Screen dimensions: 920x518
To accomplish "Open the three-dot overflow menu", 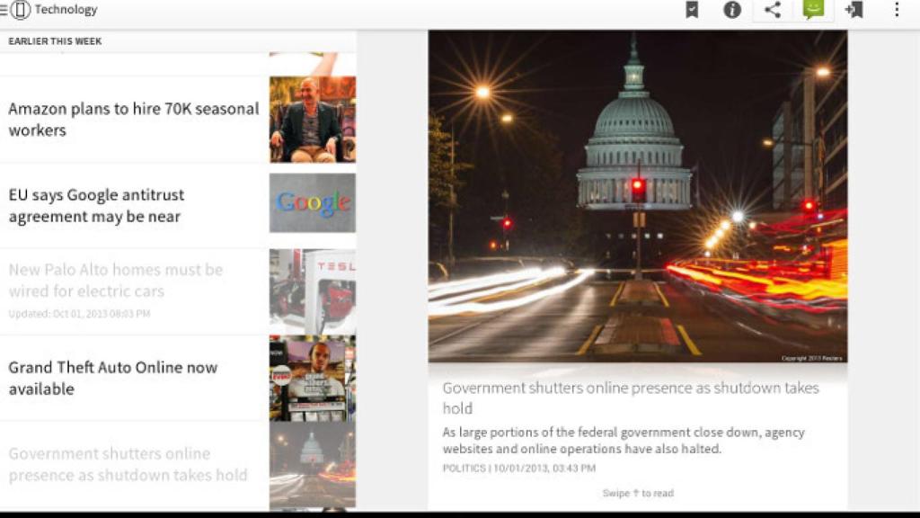I will [896, 10].
